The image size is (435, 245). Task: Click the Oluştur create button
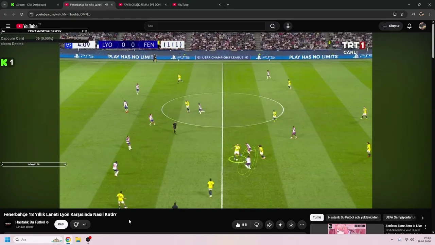coord(391,26)
